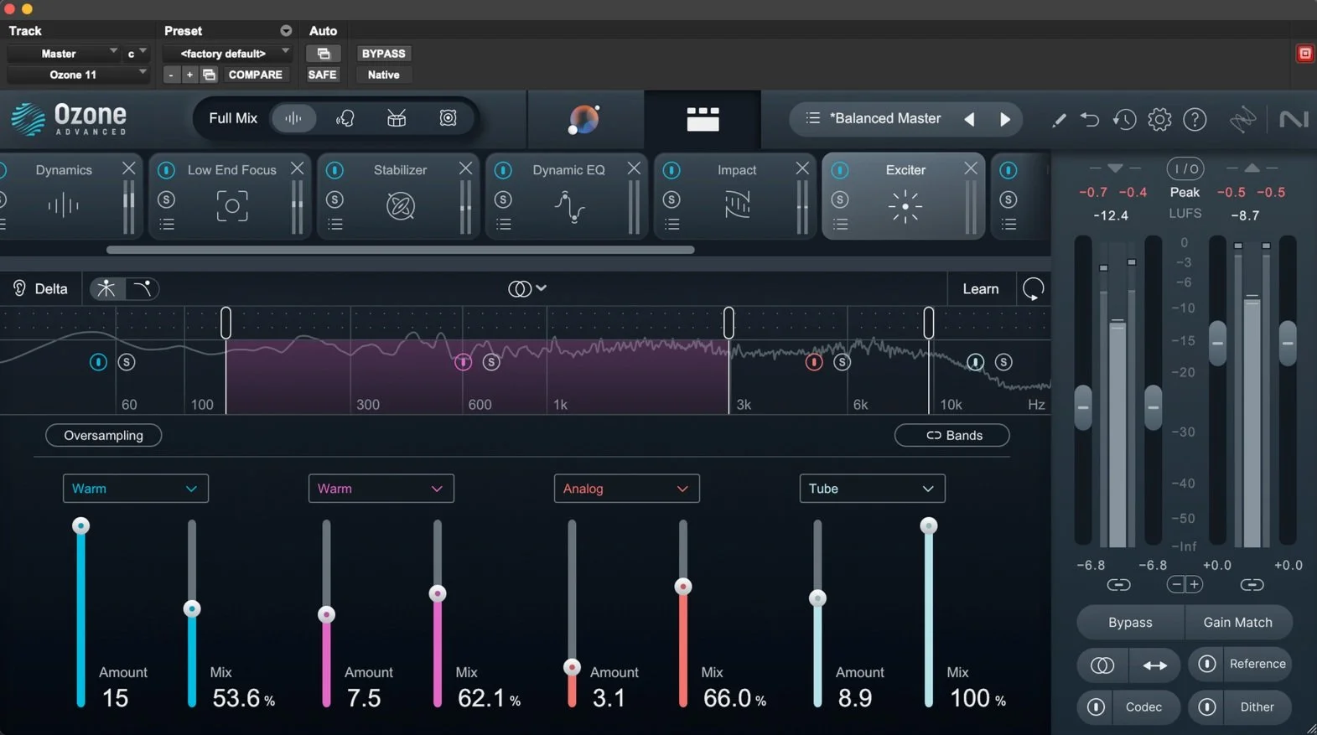Toggle the pink band 2 power button in spectrum
This screenshot has width=1317, height=735.
point(463,362)
